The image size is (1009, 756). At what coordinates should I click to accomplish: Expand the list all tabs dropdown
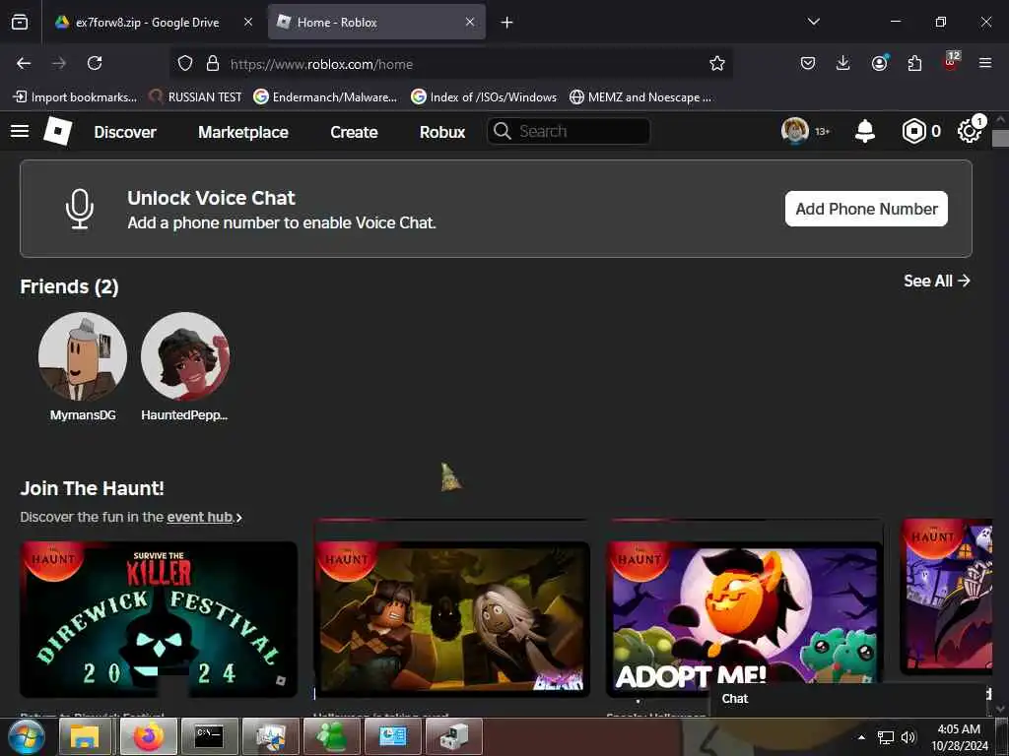tap(813, 22)
